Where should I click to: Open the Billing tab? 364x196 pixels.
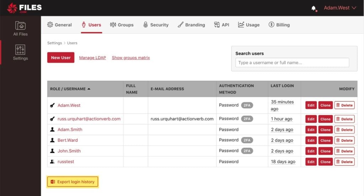tap(279, 25)
